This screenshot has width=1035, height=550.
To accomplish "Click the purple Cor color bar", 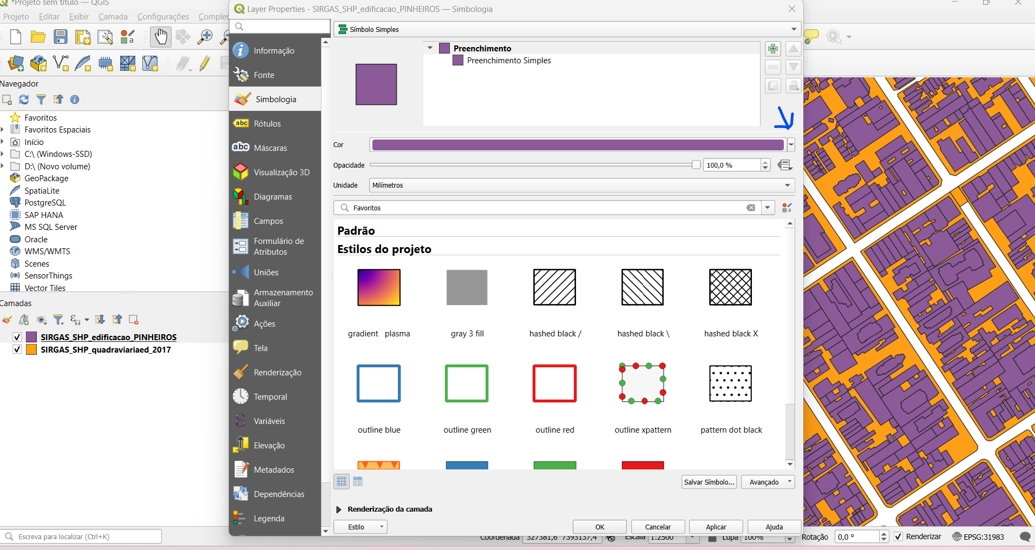I will 578,145.
